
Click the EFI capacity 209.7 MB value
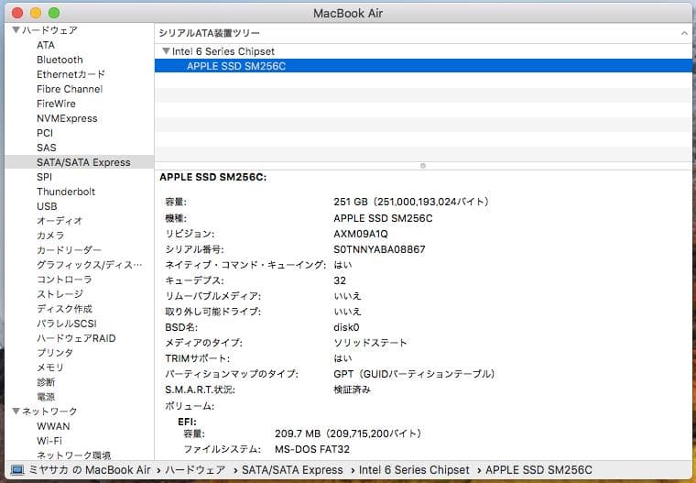point(348,434)
